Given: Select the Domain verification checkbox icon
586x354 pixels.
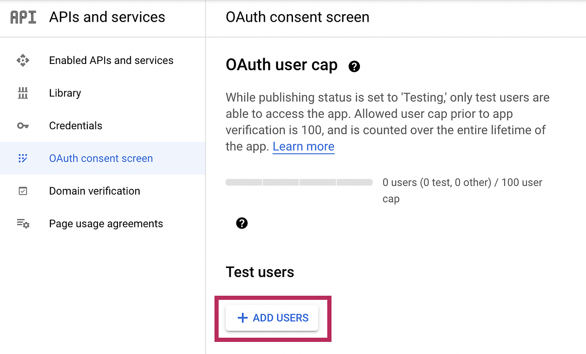Looking at the screenshot, I should pyautogui.click(x=23, y=191).
